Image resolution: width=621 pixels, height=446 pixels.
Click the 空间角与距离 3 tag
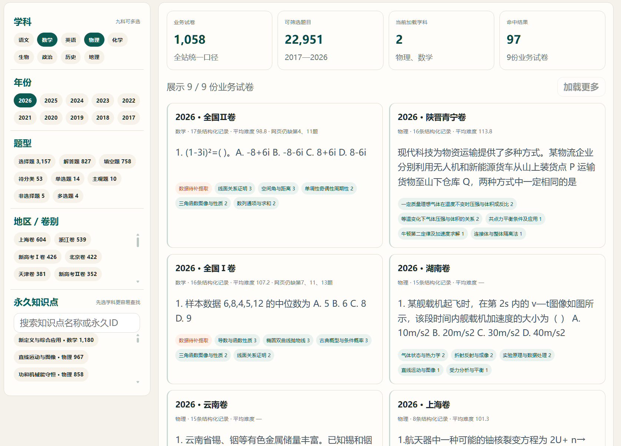(x=278, y=189)
